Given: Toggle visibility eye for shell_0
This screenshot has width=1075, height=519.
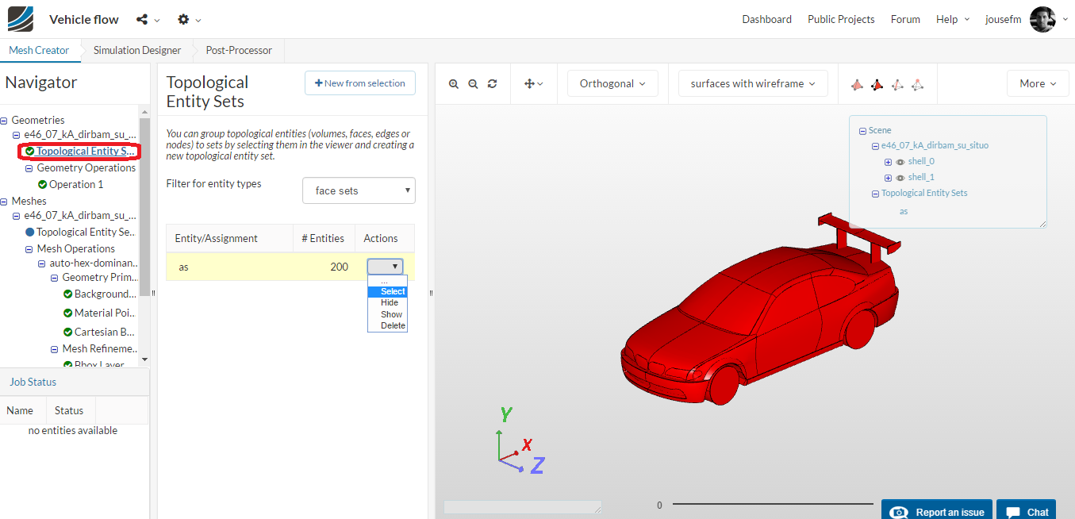Looking at the screenshot, I should point(900,162).
